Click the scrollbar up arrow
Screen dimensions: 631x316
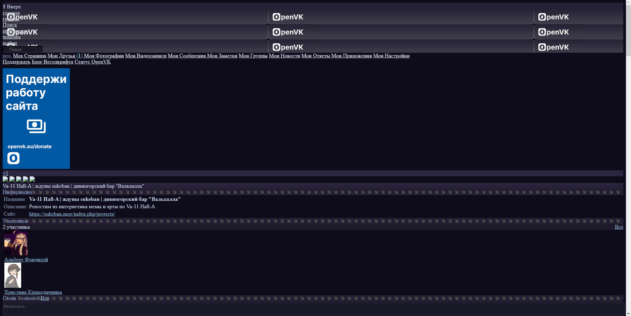pos(628,3)
